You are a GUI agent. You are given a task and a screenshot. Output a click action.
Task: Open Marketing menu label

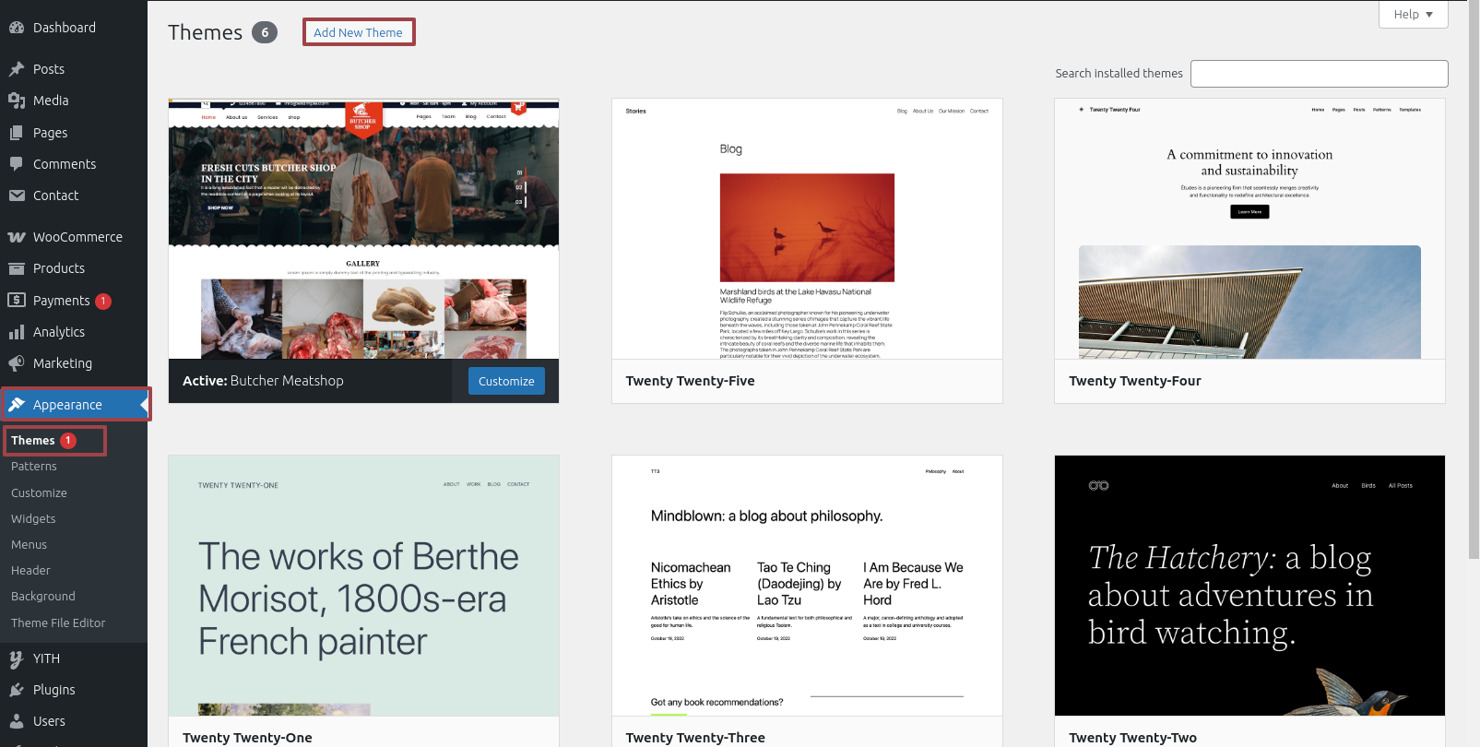pyautogui.click(x=63, y=363)
